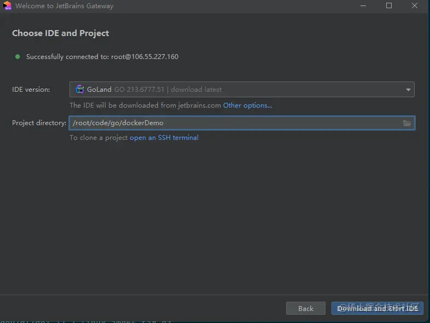Click the "To clone a project" hint text

coord(98,138)
